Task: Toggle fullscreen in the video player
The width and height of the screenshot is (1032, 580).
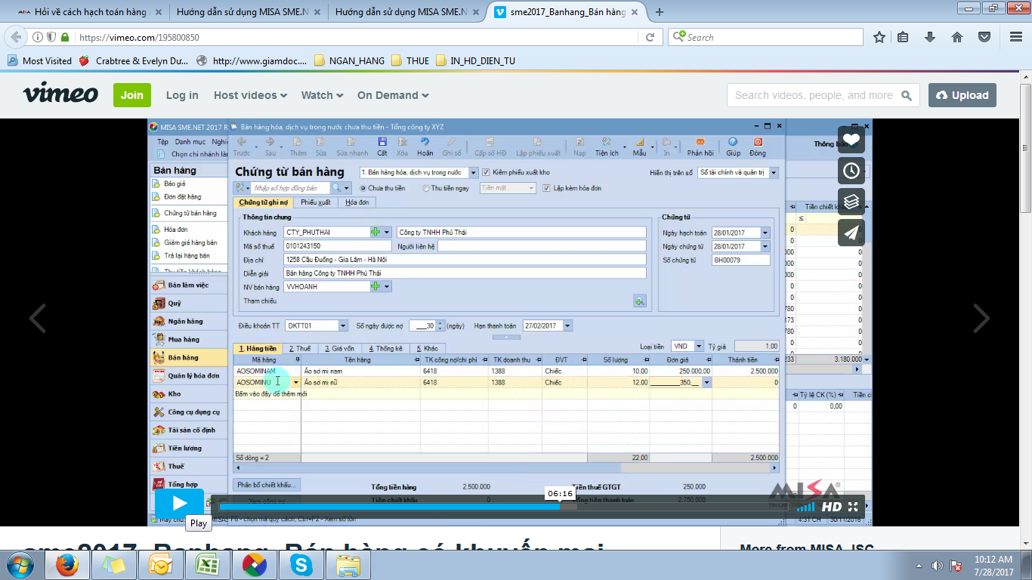Action: (x=853, y=507)
